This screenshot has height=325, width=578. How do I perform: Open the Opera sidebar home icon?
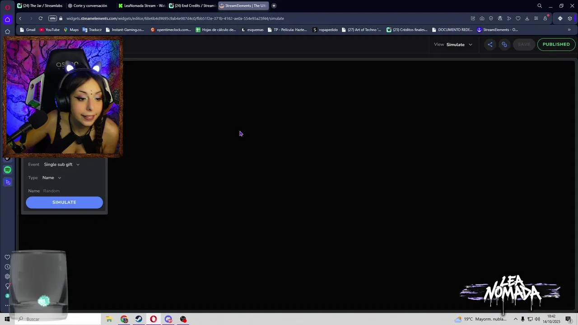coord(7,19)
